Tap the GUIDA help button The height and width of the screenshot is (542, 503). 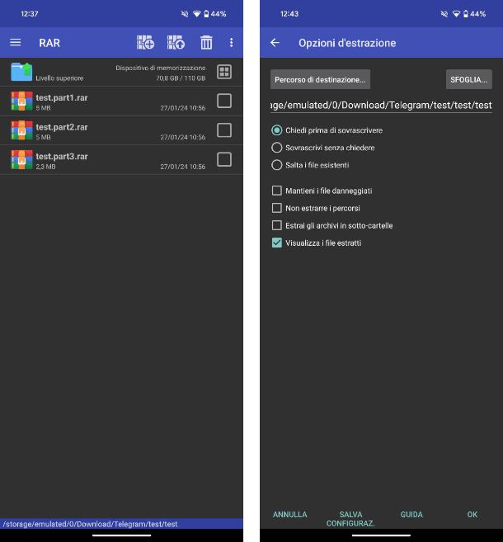(x=411, y=514)
